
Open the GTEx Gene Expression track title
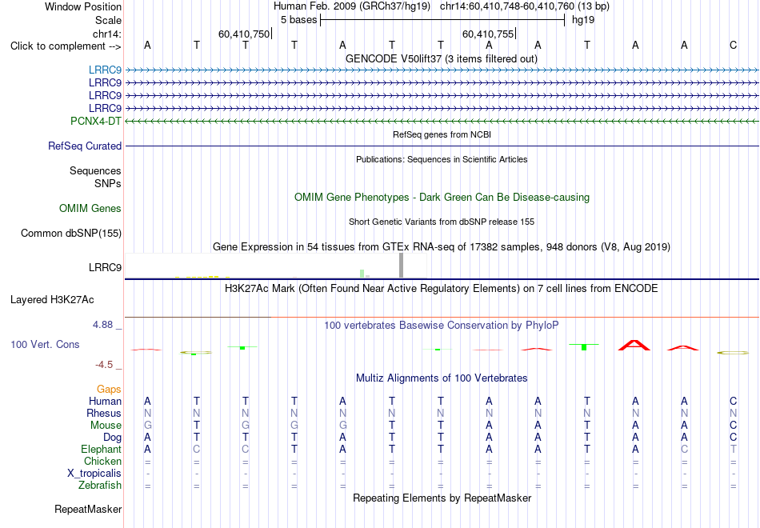click(x=442, y=246)
